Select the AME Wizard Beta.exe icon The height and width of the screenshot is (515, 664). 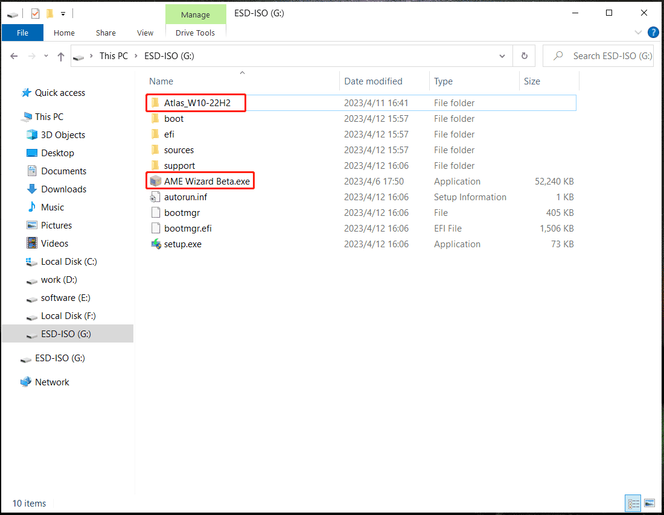(155, 181)
